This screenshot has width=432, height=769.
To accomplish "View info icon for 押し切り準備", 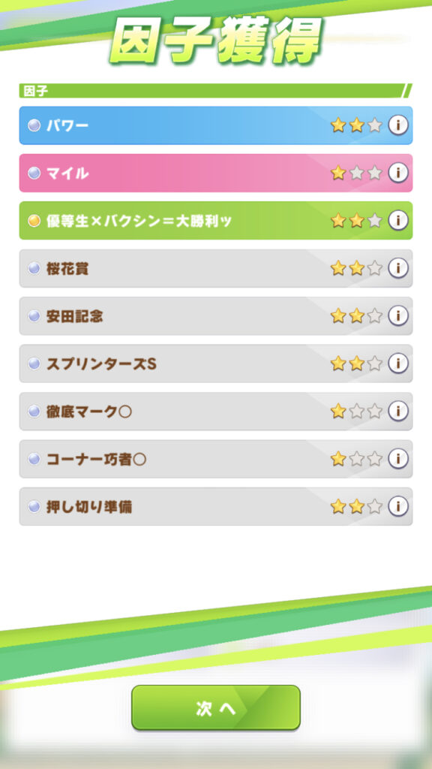I will [x=398, y=506].
